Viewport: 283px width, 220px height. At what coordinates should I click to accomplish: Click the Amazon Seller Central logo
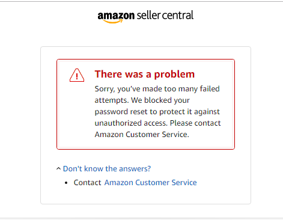coord(145,17)
